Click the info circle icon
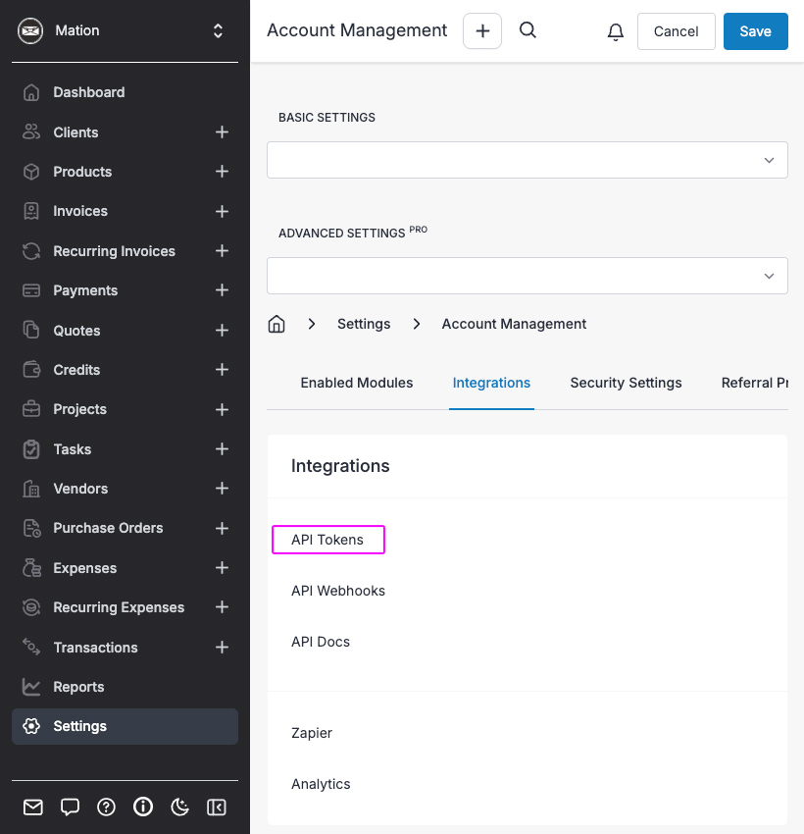804x834 pixels. pyautogui.click(x=143, y=807)
